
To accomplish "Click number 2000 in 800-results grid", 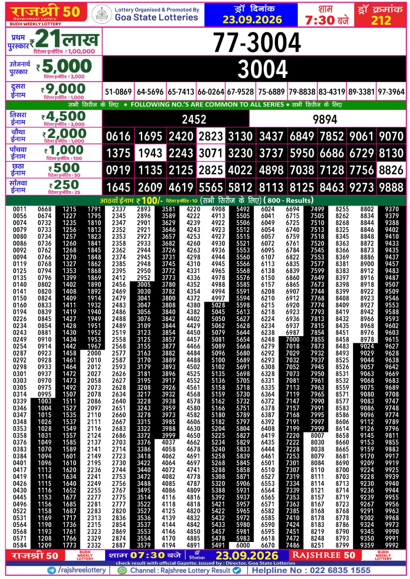I will click(x=94, y=353).
